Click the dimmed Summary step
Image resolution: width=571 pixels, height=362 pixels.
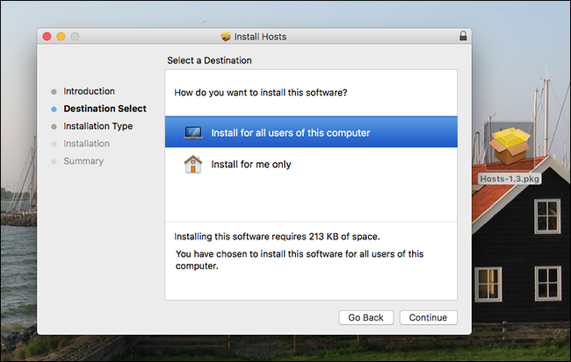point(83,161)
